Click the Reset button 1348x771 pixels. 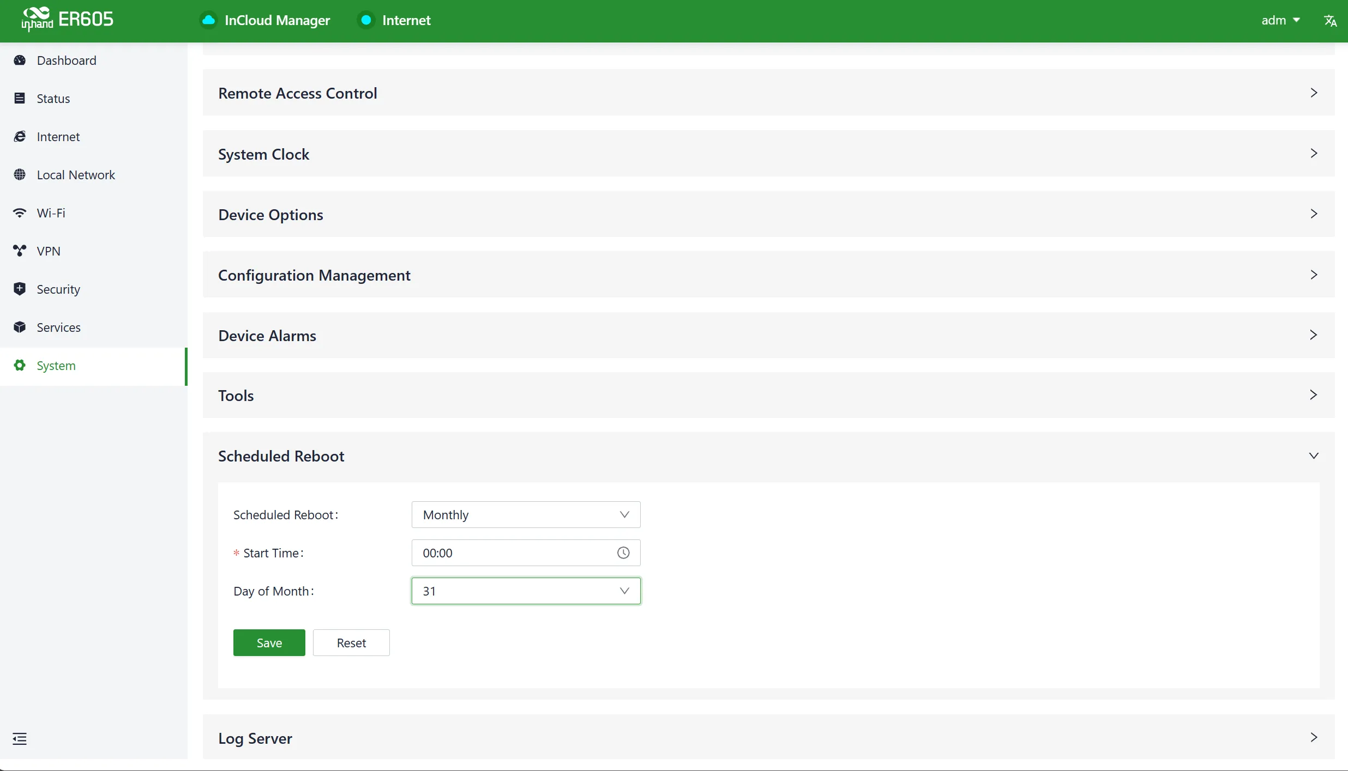(x=351, y=642)
